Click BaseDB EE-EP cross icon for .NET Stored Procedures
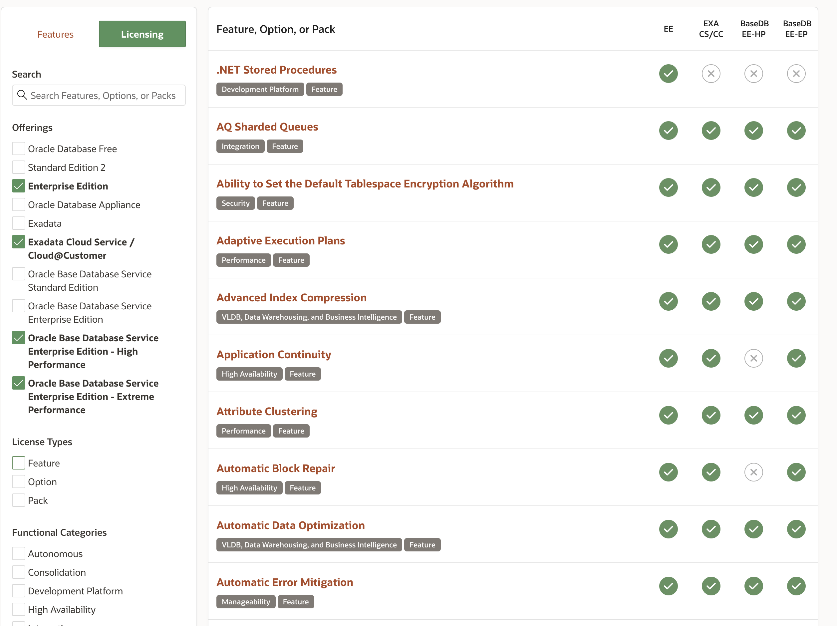Viewport: 837px width, 626px height. coord(796,74)
